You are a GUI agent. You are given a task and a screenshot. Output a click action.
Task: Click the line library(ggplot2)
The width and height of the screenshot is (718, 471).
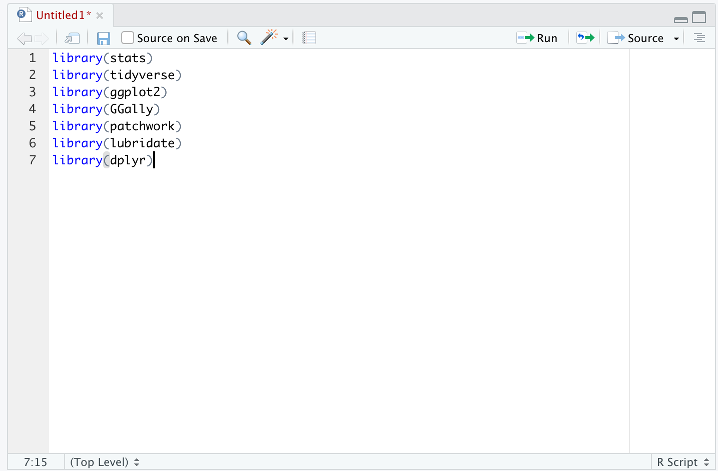coord(110,92)
